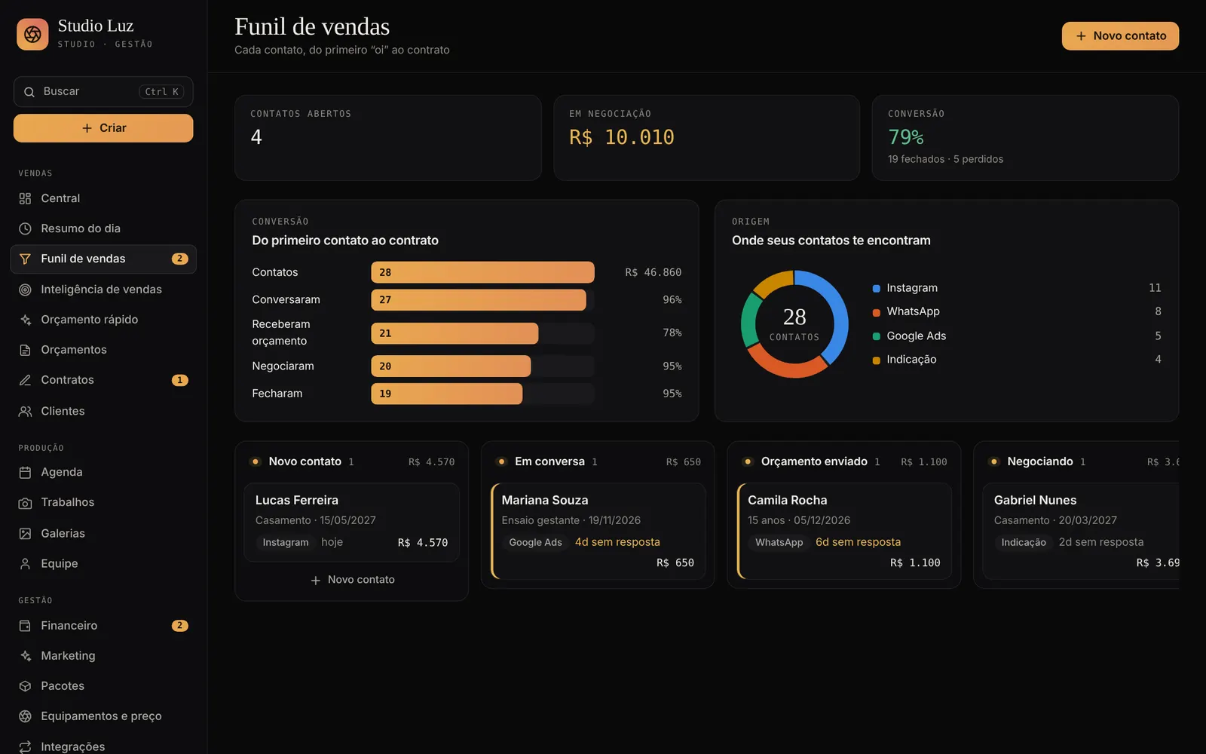
Task: Click the box icon beside Pacotes
Action: coord(25,686)
